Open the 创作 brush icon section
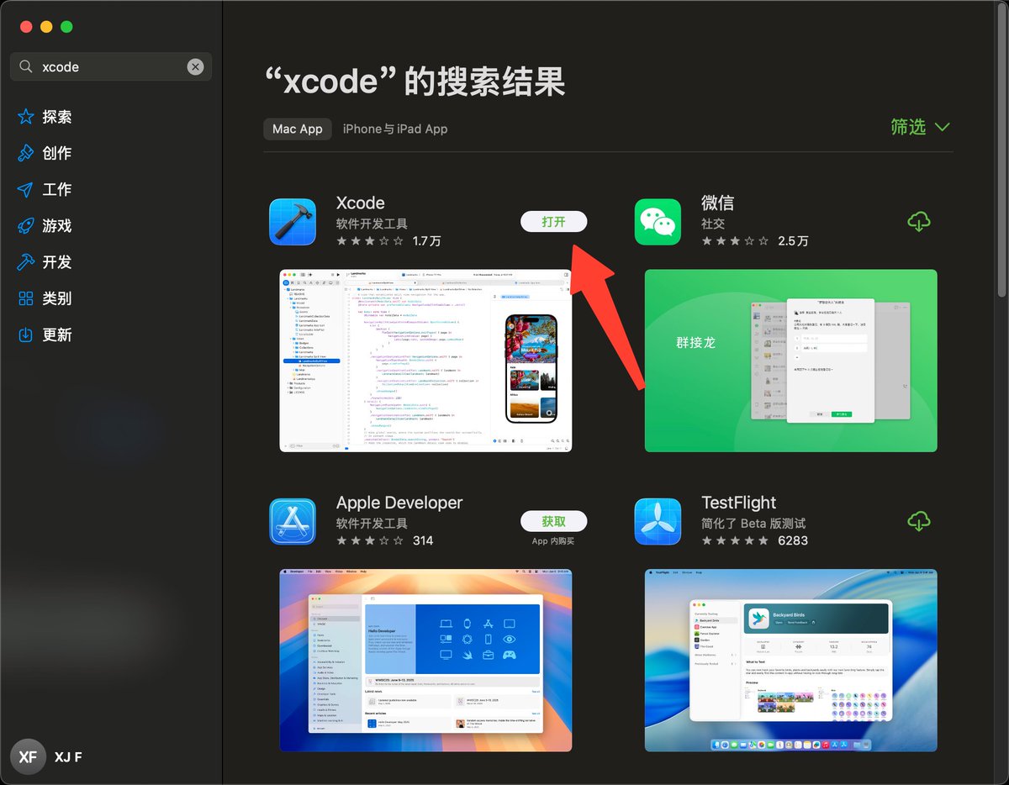The width and height of the screenshot is (1009, 785). [26, 153]
